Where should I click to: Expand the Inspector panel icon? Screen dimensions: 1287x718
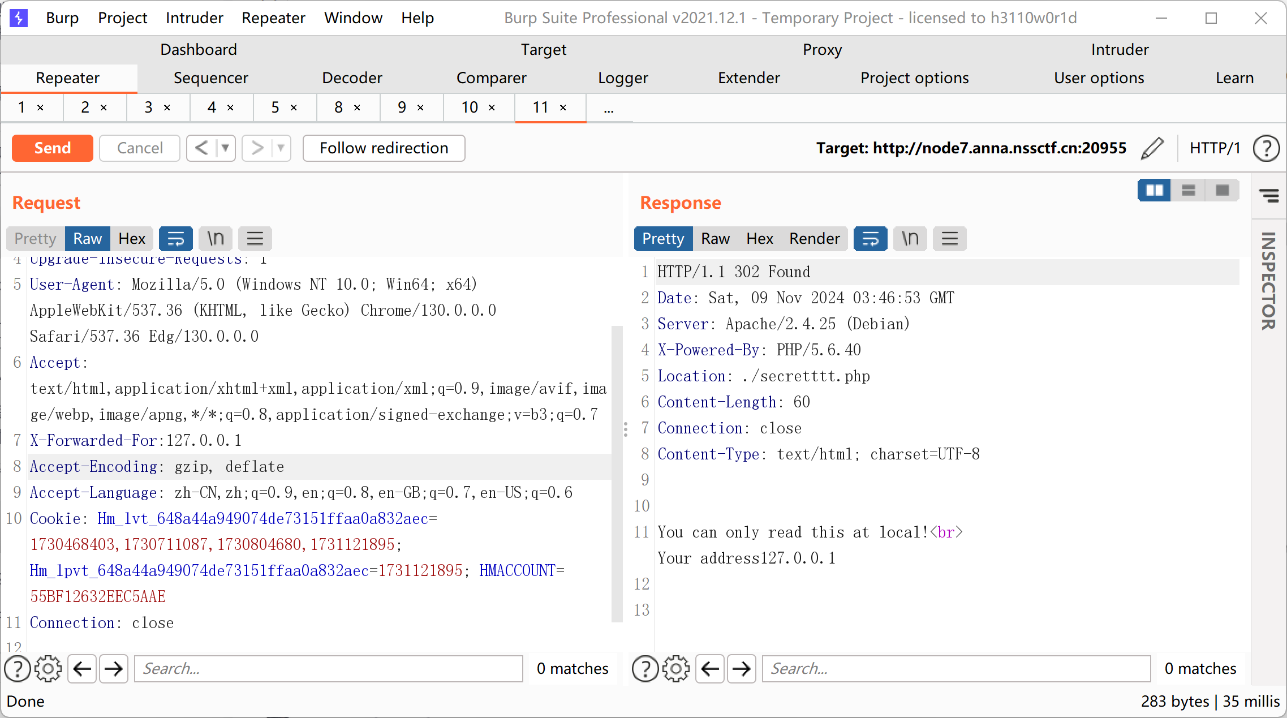tap(1269, 196)
